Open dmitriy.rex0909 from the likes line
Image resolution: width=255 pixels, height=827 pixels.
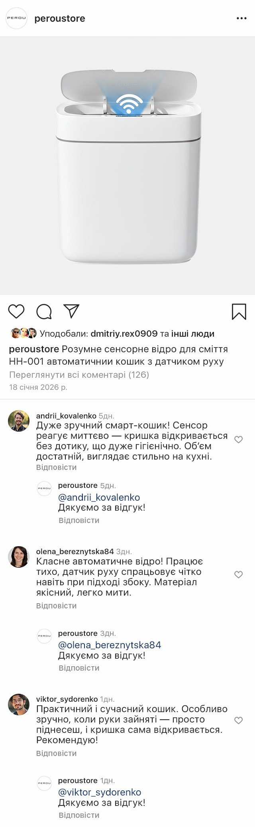click(x=124, y=334)
